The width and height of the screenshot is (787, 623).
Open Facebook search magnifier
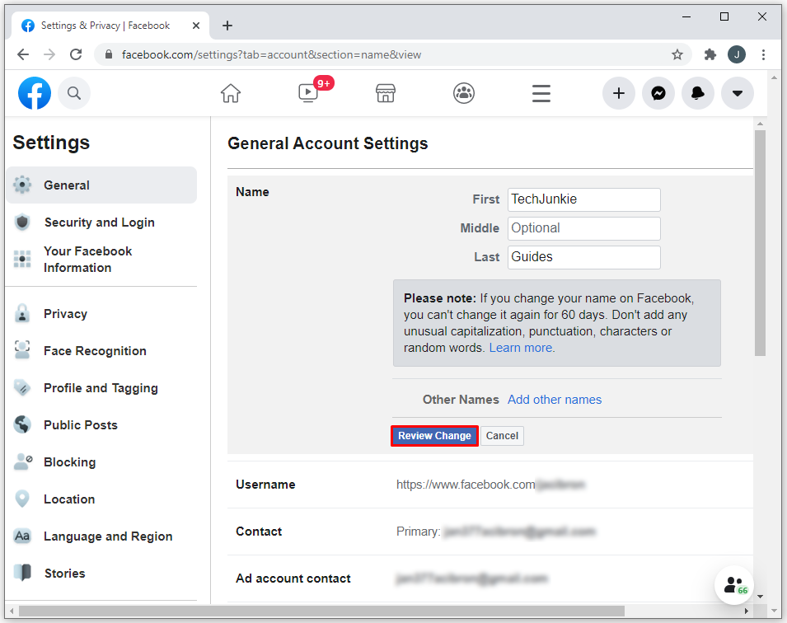point(74,93)
